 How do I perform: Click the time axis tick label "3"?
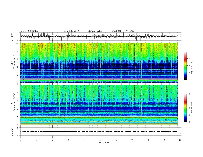(x=68, y=140)
